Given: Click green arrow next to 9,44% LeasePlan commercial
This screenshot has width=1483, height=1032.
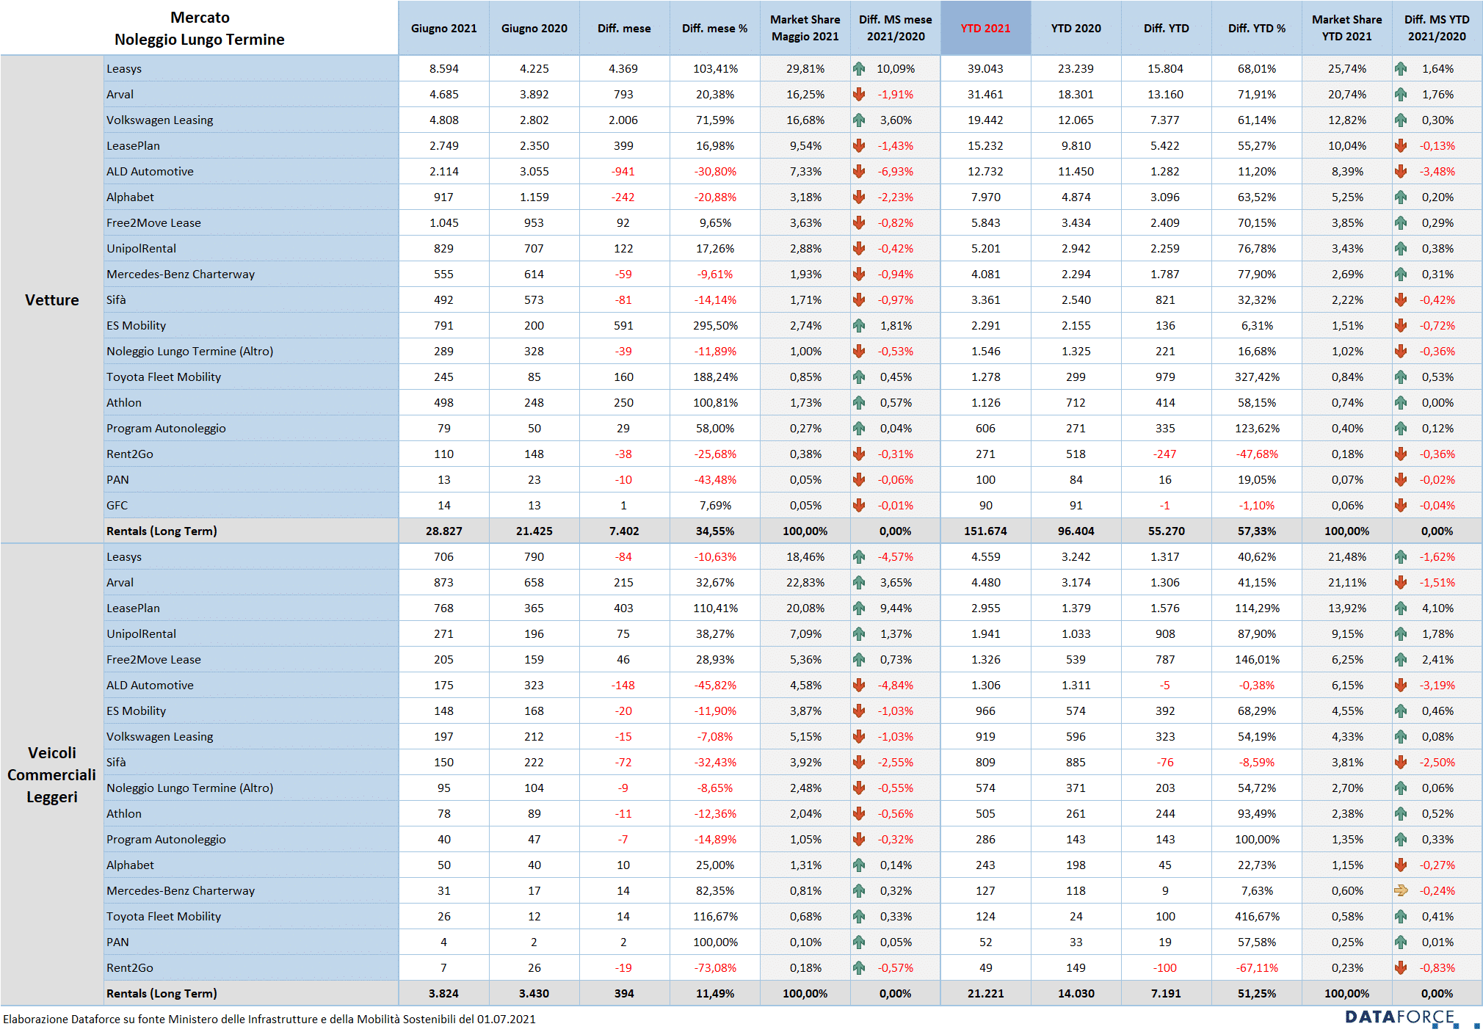Looking at the screenshot, I should point(859,608).
